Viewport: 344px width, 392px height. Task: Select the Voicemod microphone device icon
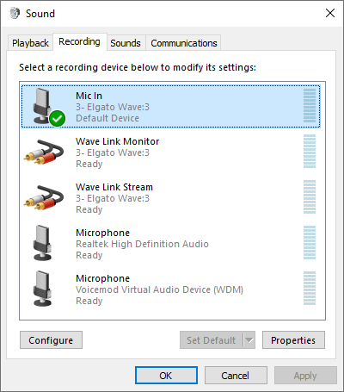pos(43,289)
